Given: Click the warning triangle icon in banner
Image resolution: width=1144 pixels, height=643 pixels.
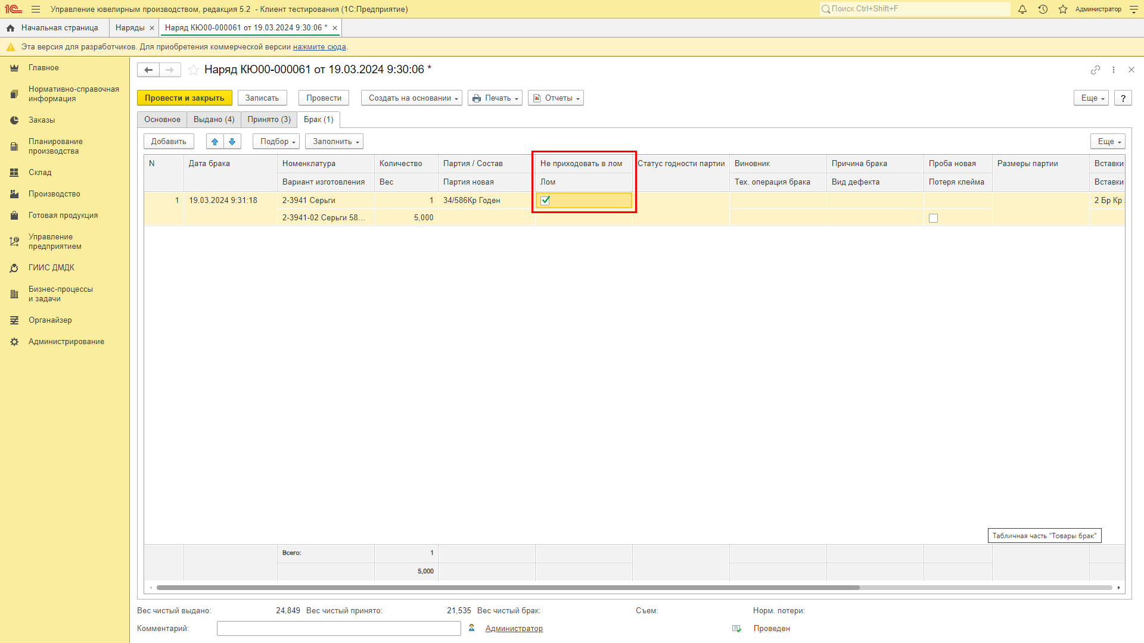Looking at the screenshot, I should (x=11, y=47).
